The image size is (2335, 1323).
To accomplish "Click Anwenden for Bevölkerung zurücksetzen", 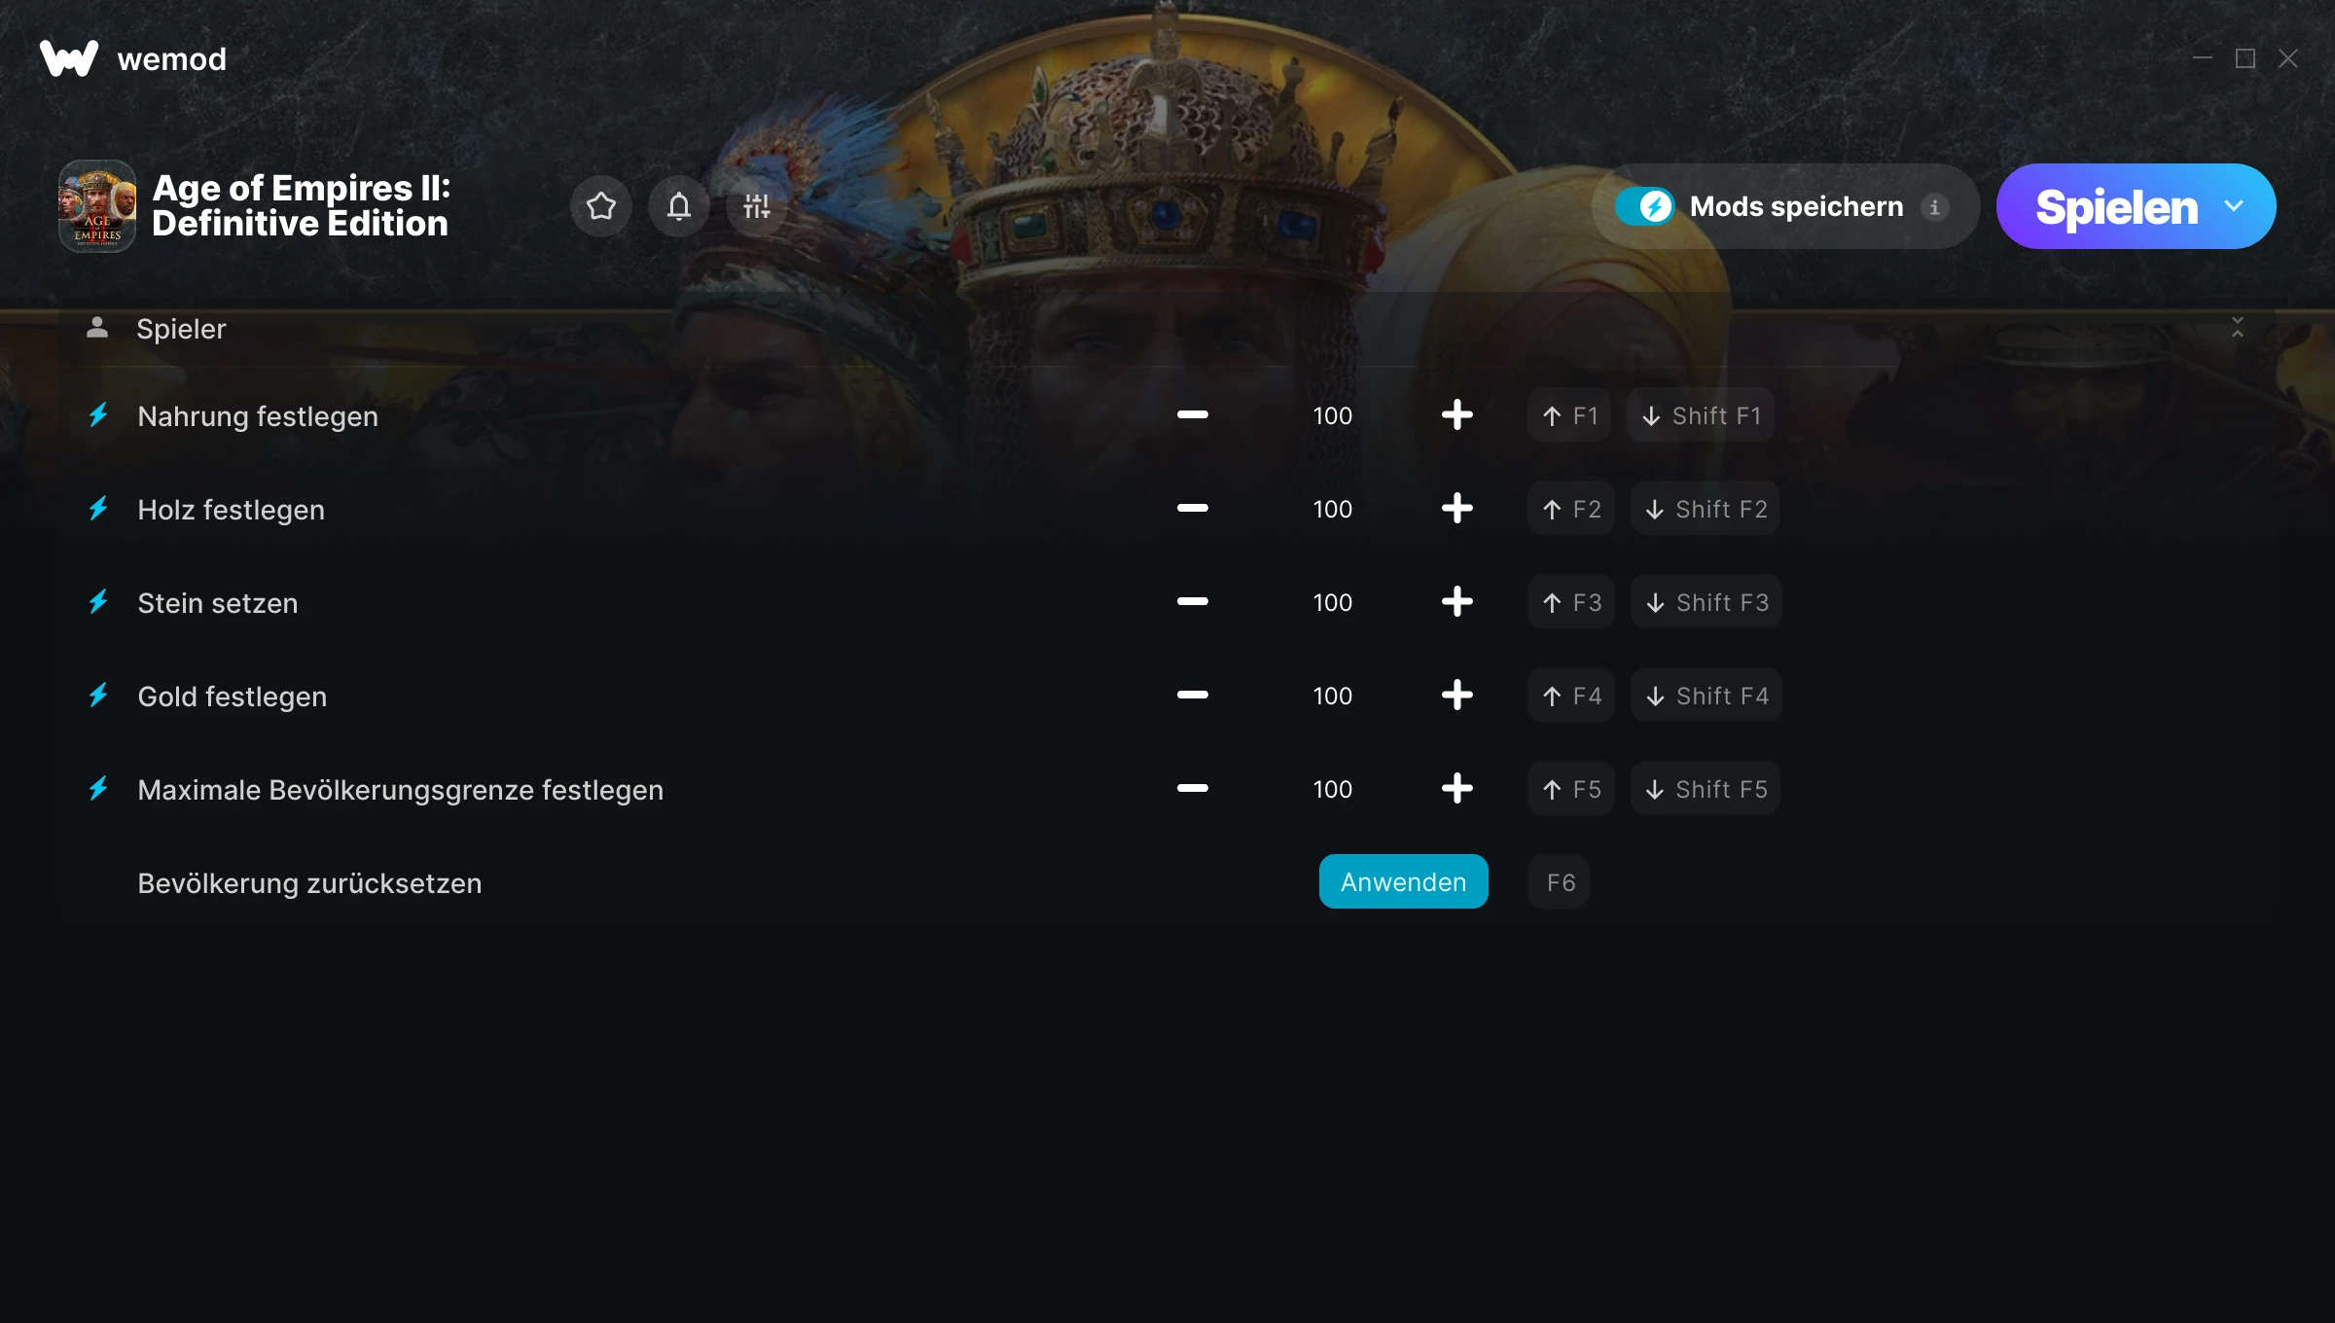I will click(x=1403, y=881).
